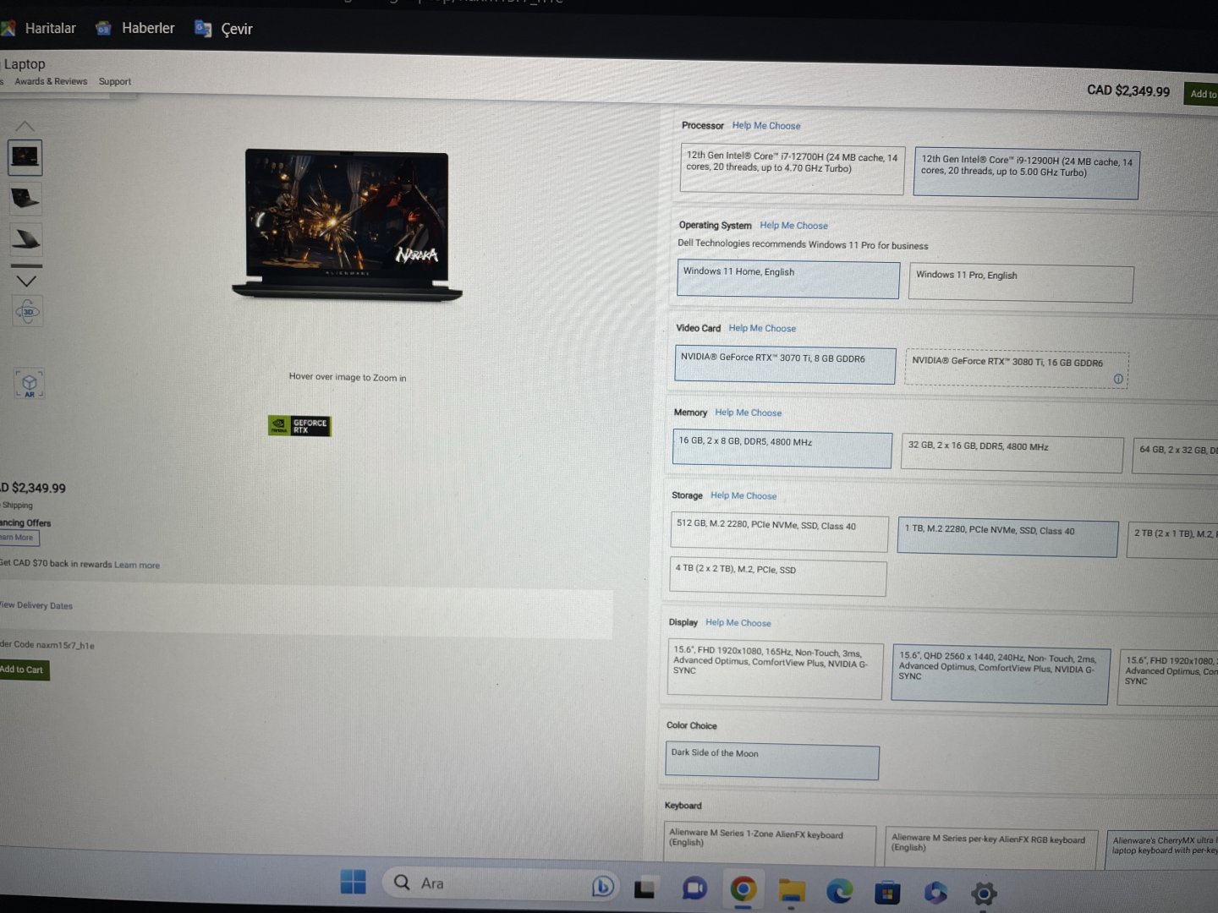Open the Haberler bookmark

135,28
